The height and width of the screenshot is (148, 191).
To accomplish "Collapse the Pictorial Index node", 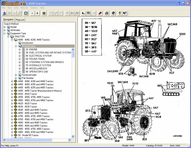I will click(16, 46).
